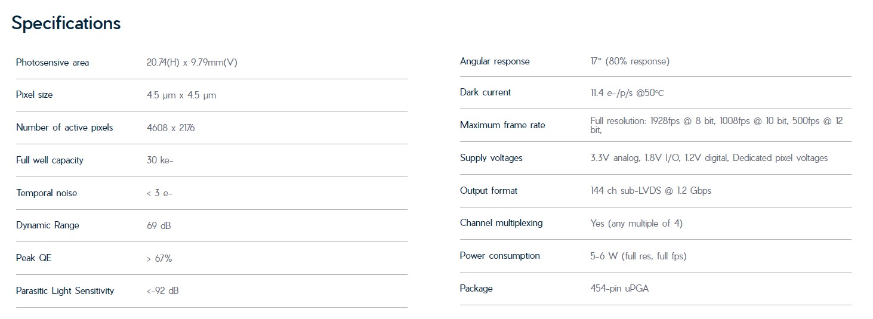Image resolution: width=873 pixels, height=319 pixels.
Task: Select the Supply voltages value text
Action: pos(709,158)
